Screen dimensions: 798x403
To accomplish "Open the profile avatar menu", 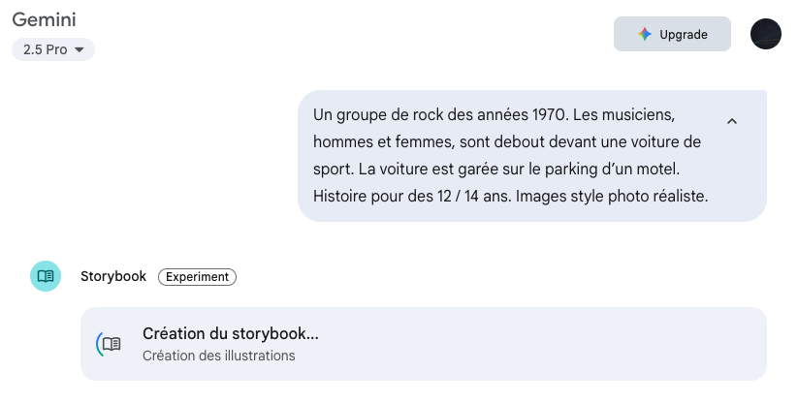I will tap(766, 34).
